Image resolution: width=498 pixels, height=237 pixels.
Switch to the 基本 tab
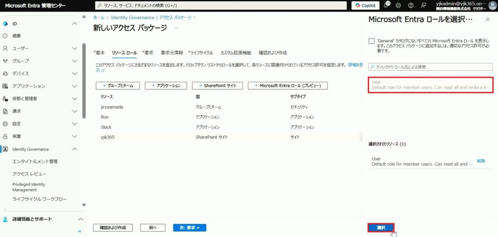tap(99, 53)
